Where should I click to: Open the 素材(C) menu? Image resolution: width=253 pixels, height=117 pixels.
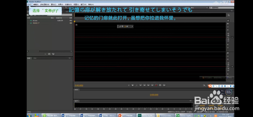(x=54, y=5)
